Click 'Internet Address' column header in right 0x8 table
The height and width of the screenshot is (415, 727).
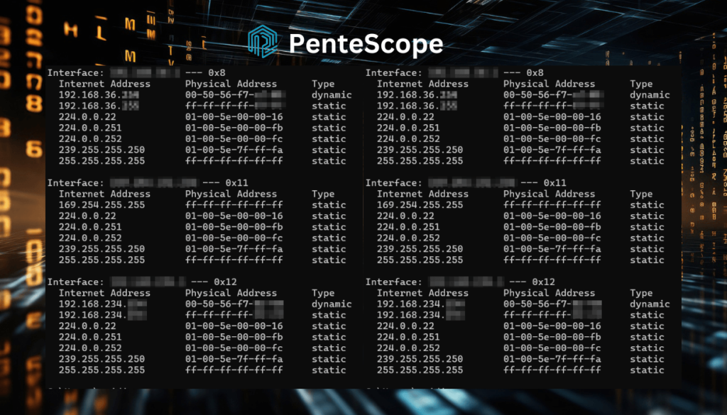(422, 84)
